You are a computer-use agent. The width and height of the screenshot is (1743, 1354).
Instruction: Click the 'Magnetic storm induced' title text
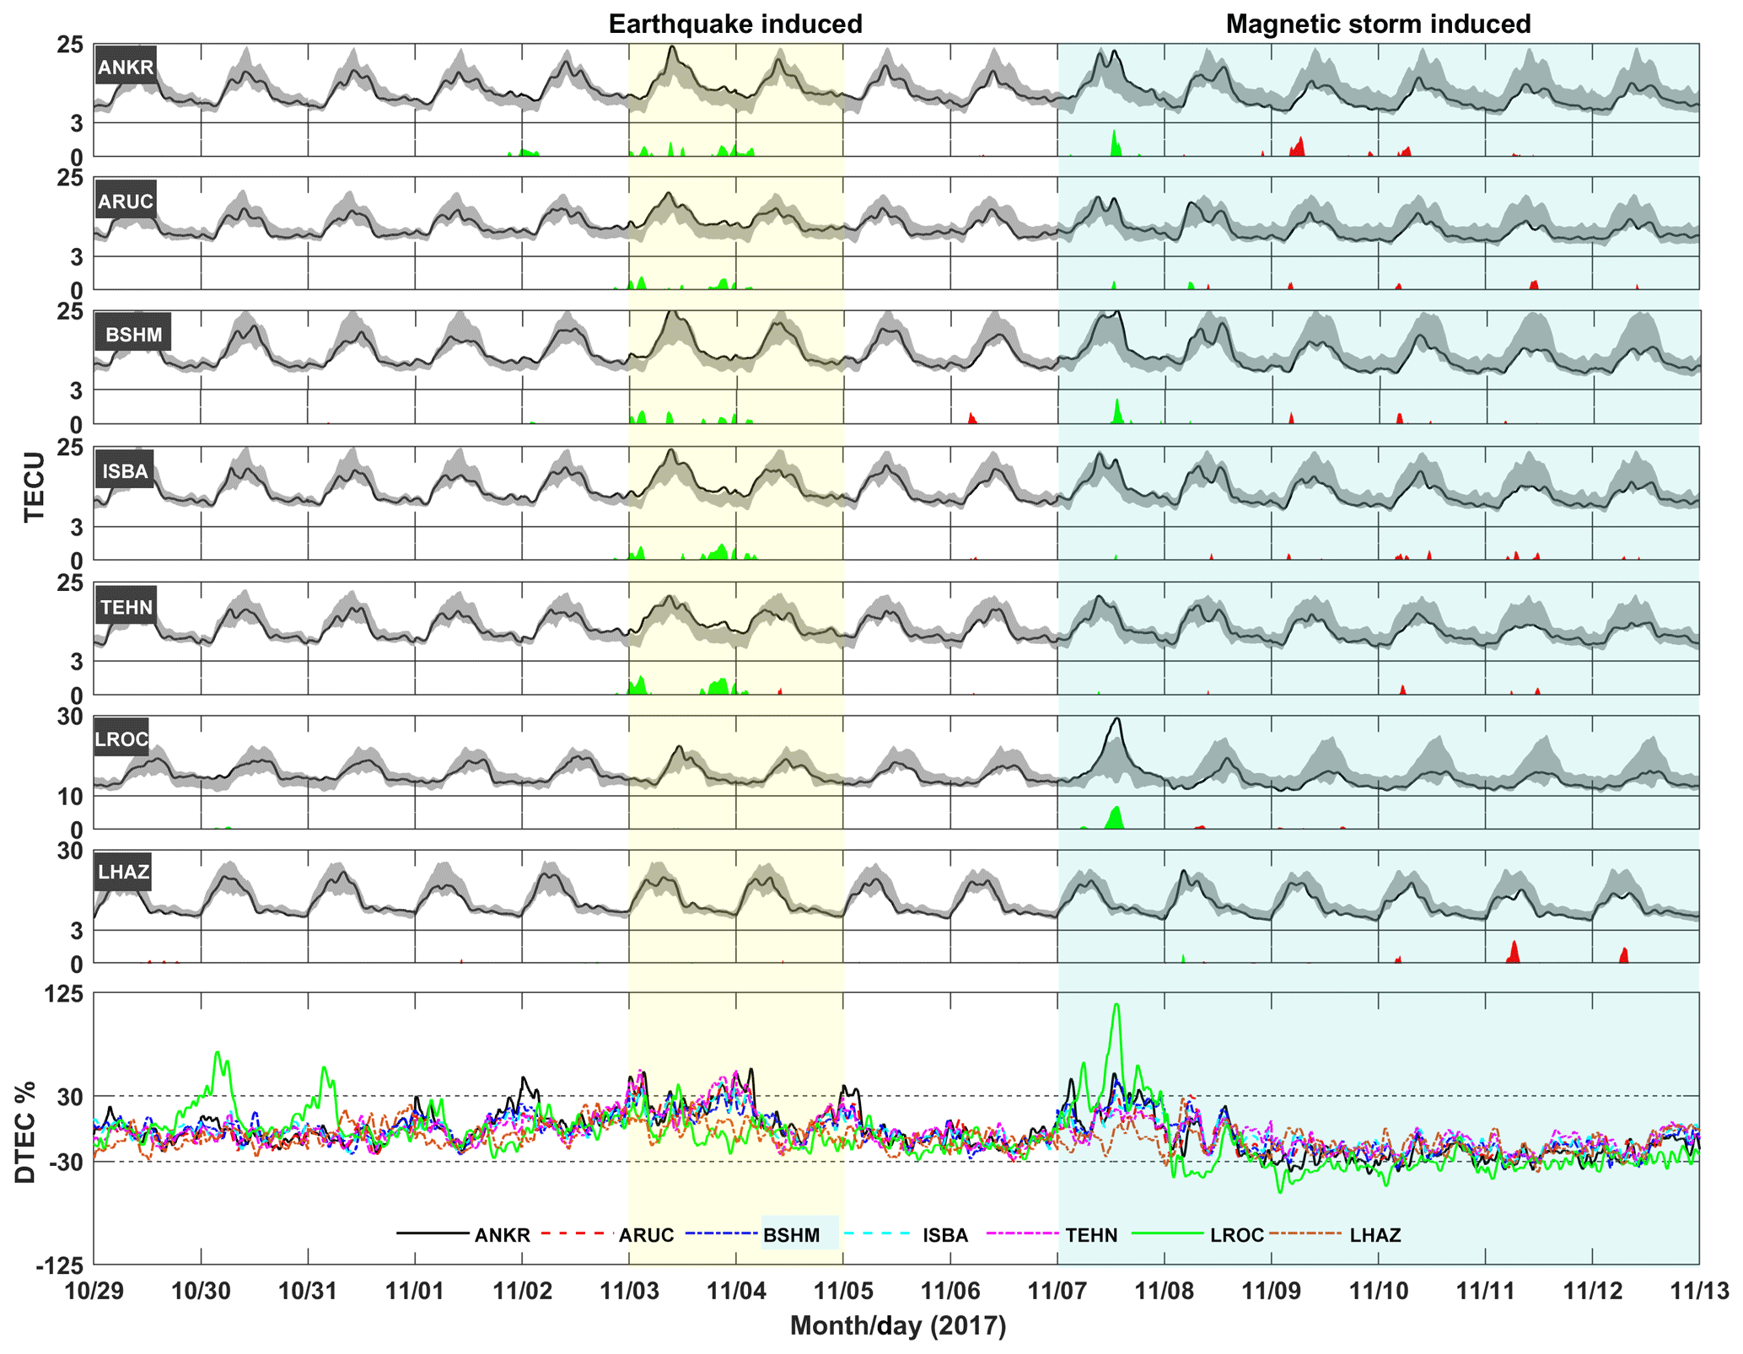point(1378,24)
